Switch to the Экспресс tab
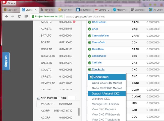Screen dimensions: 164x121 pyautogui.click(x=139, y=10)
